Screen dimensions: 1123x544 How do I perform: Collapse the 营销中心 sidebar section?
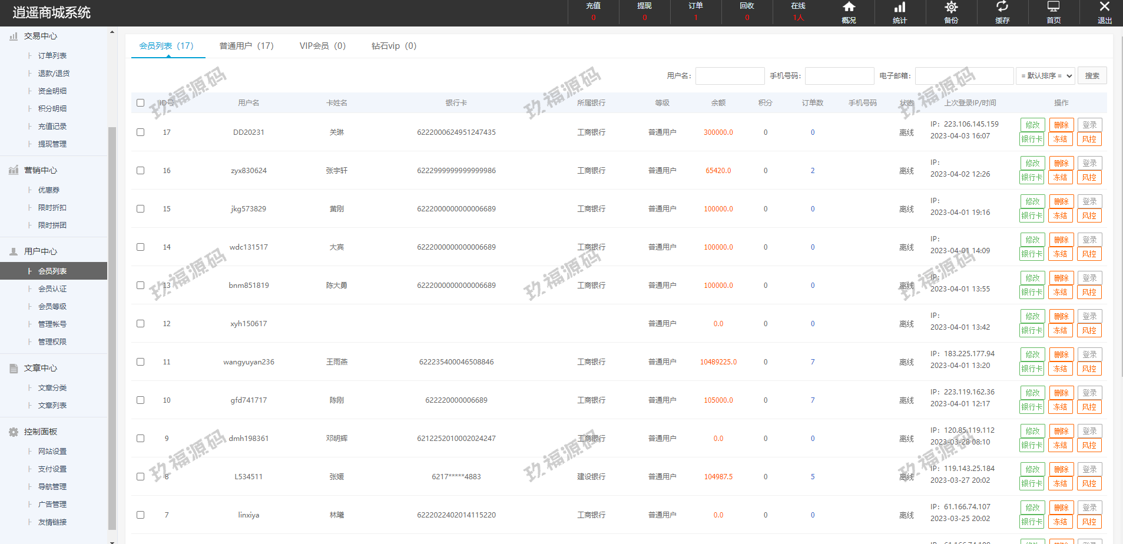(40, 170)
